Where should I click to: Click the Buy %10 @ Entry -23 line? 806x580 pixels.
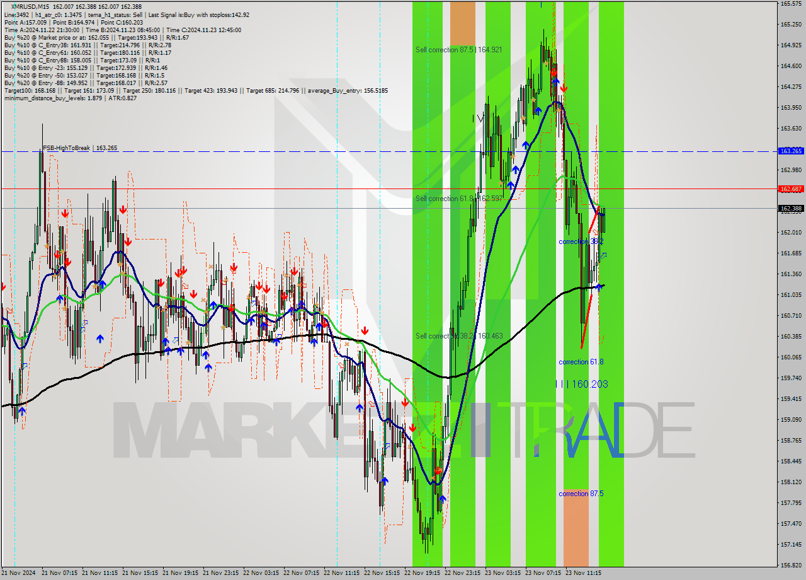click(86, 67)
